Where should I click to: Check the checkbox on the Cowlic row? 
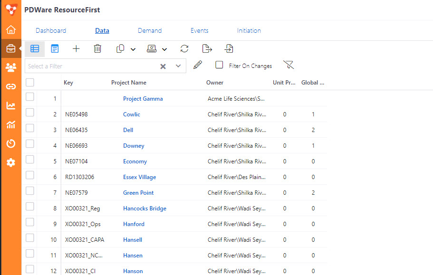[30, 114]
